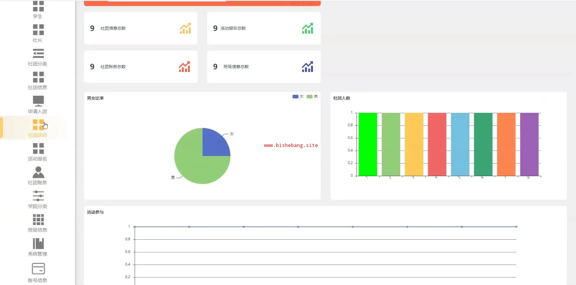
Task: Click the green chart icon for 活动报名总数
Action: [307, 28]
